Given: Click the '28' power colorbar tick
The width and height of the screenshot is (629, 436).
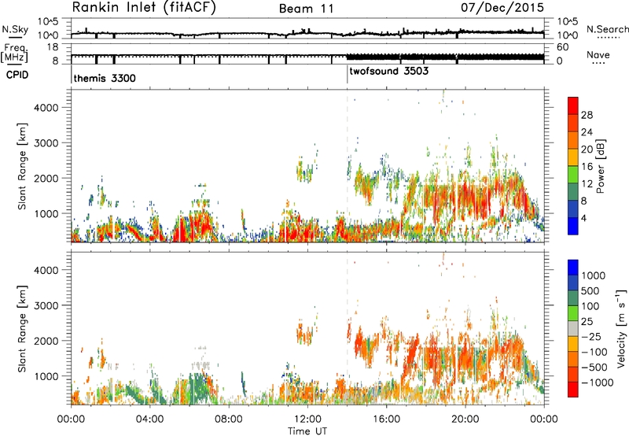Looking at the screenshot, I should click(x=587, y=115).
